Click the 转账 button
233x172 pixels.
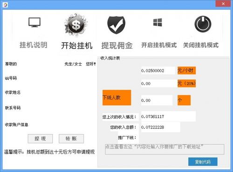(x=71, y=138)
